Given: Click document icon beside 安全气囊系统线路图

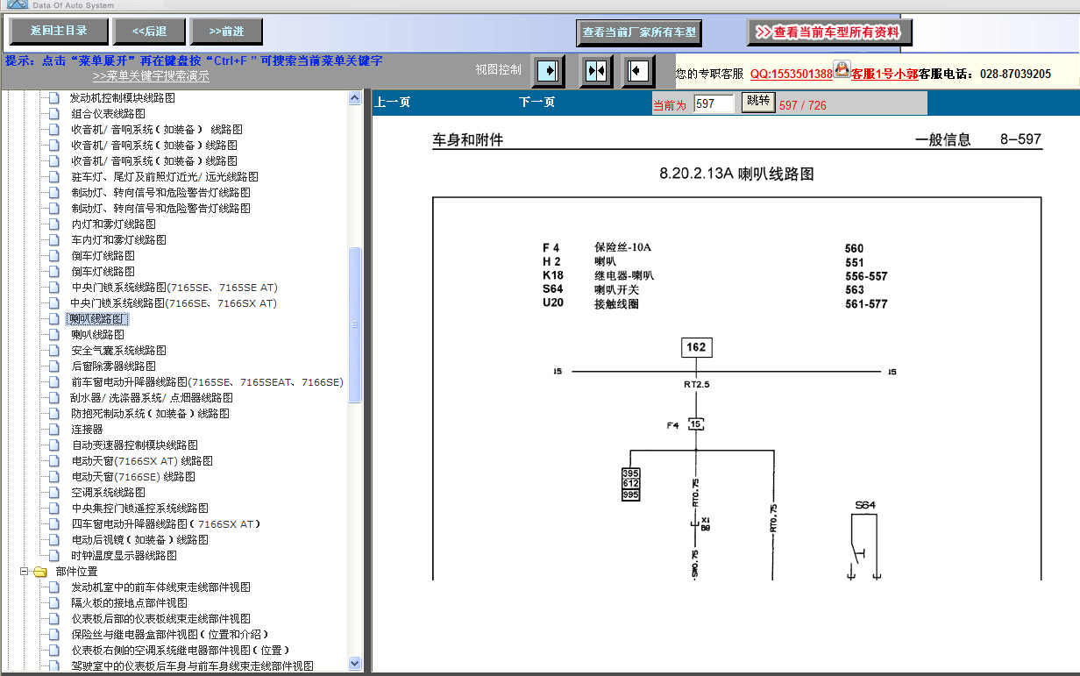Looking at the screenshot, I should tap(54, 351).
